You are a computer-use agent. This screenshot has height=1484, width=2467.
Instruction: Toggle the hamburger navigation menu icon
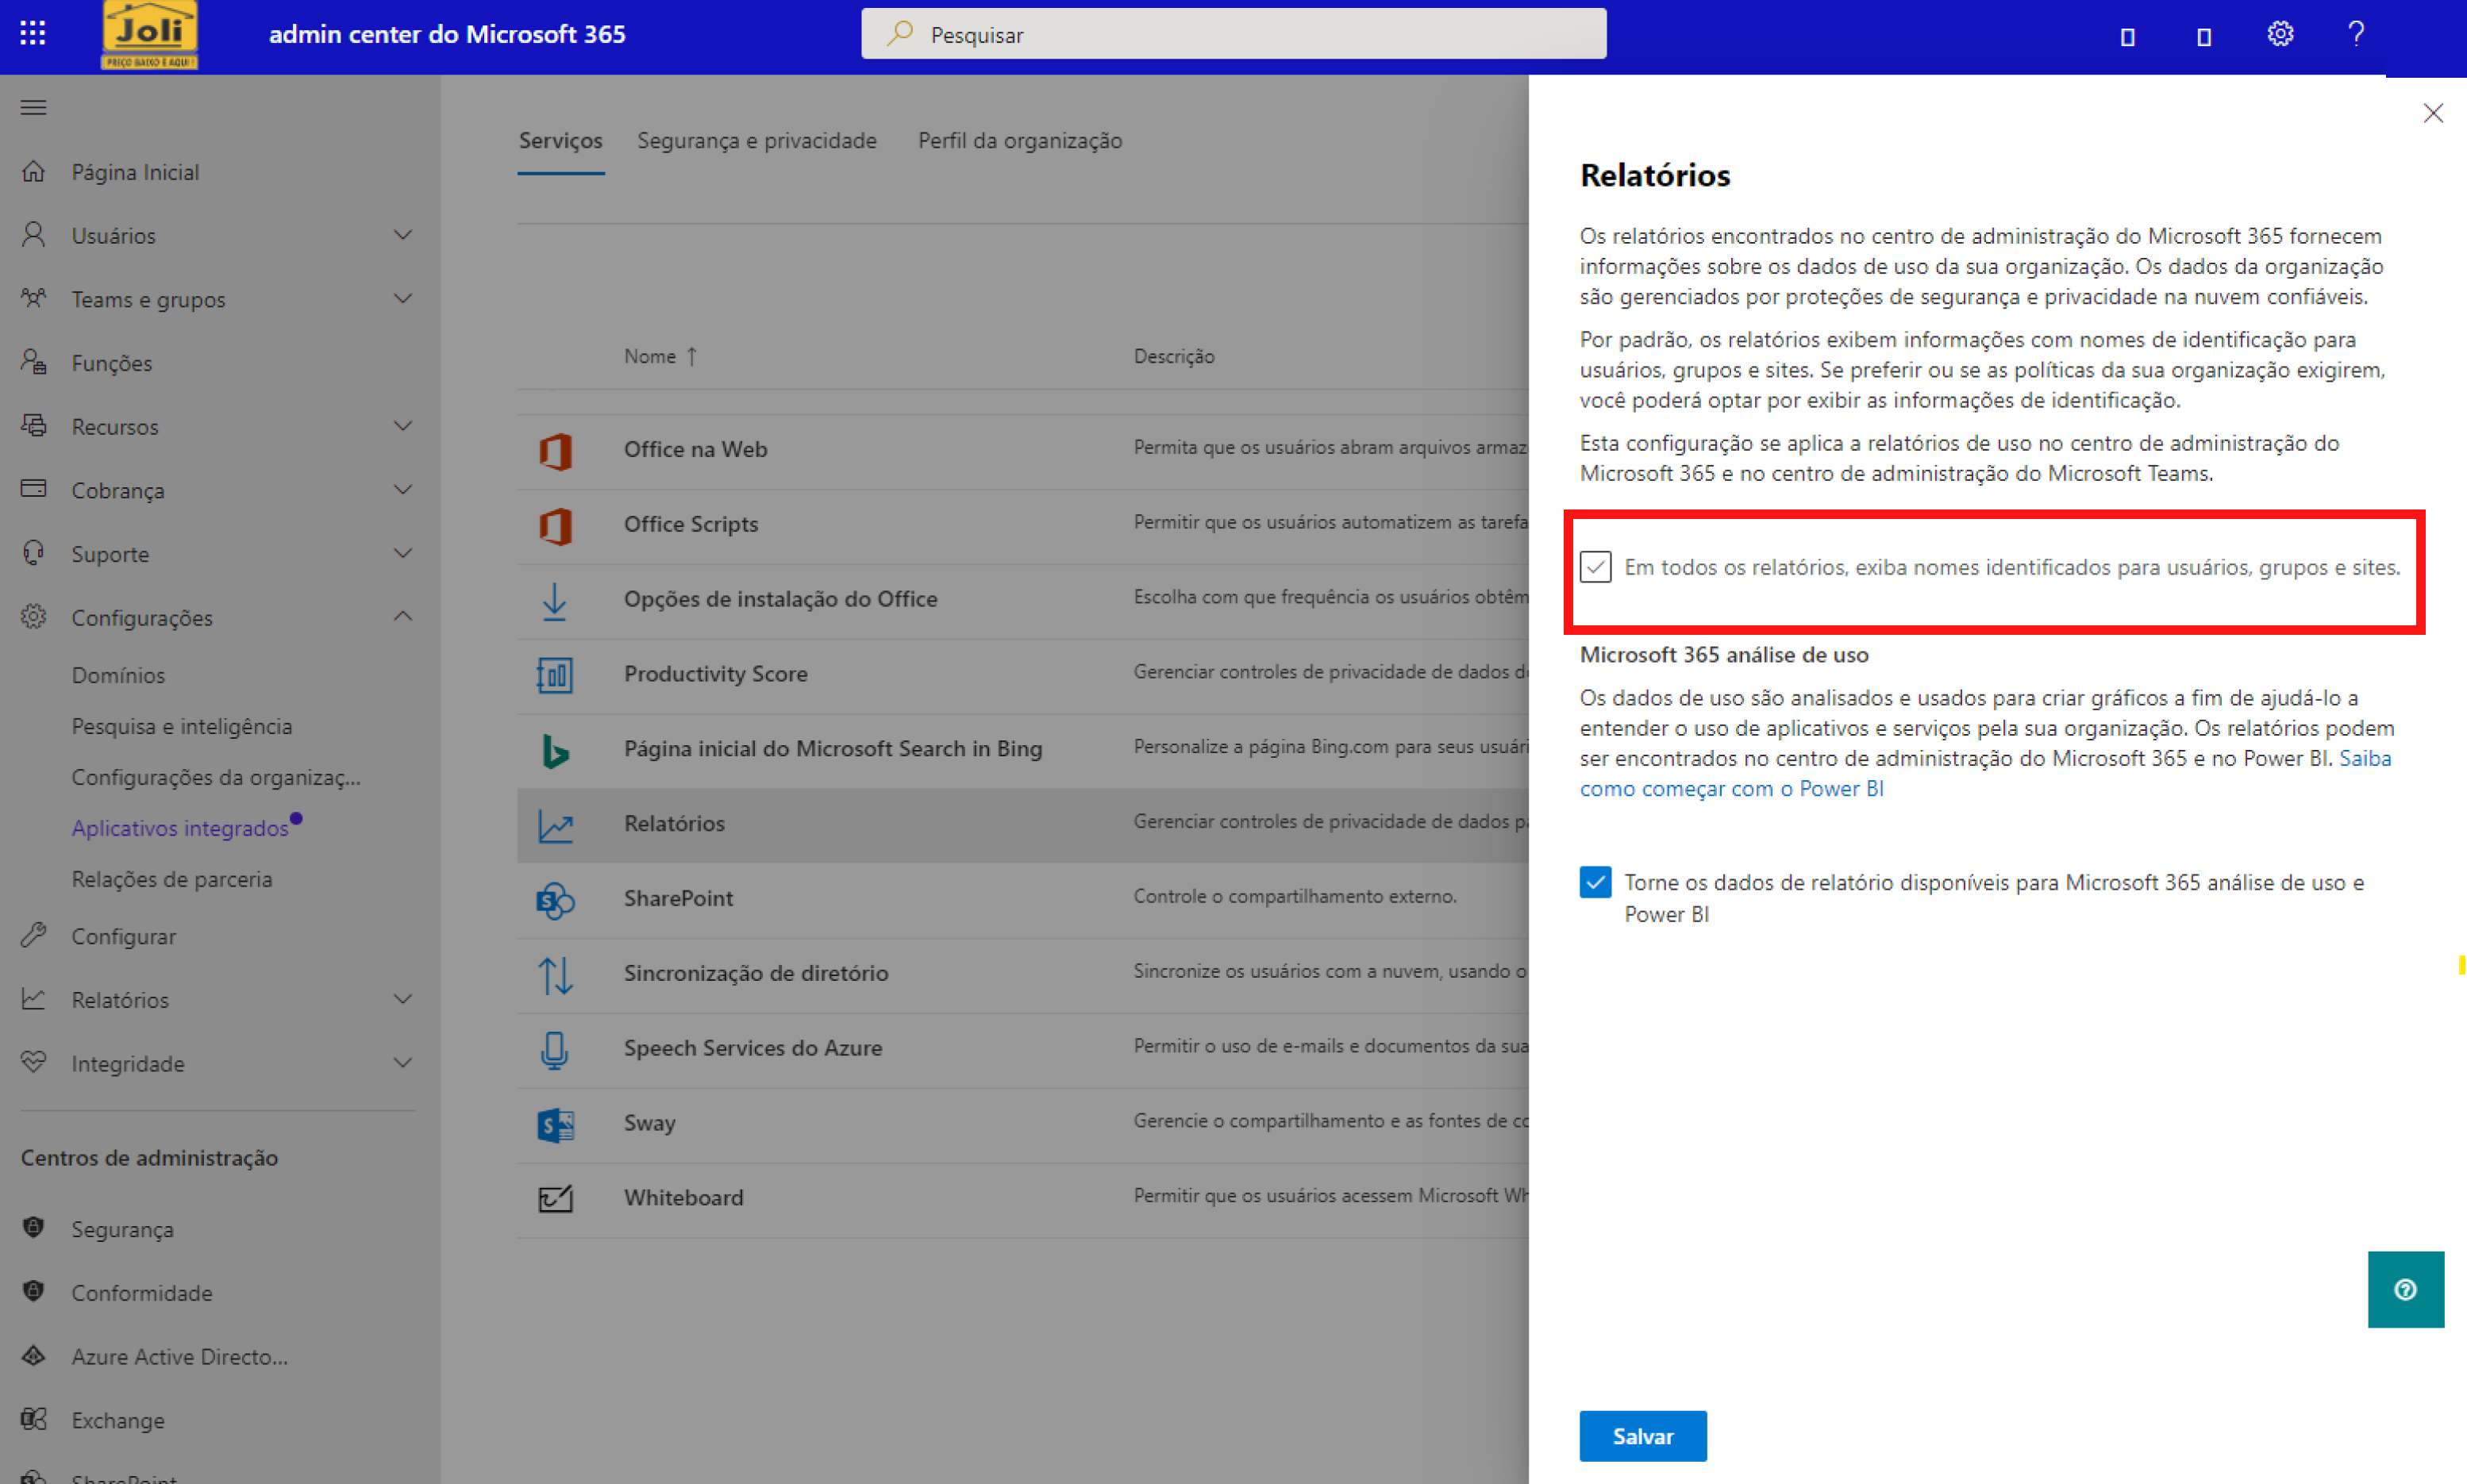coord(33,107)
